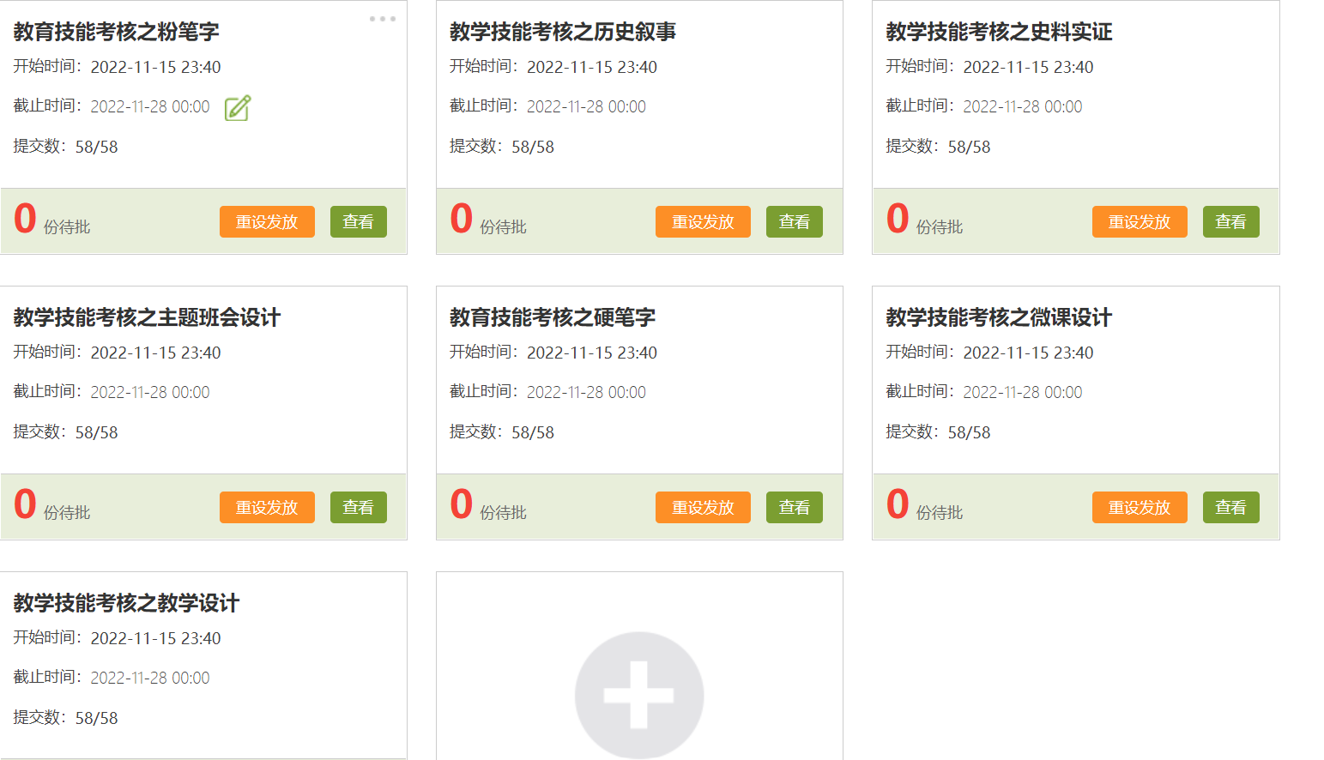The width and height of the screenshot is (1324, 760).
Task: Select the 教学技能考核之微课设计 heading
Action: [x=998, y=317]
